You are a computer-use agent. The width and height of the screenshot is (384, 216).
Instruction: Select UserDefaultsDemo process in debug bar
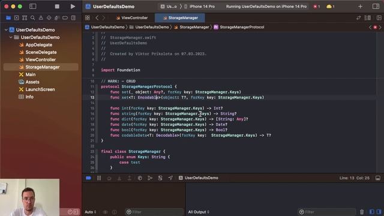click(x=199, y=178)
